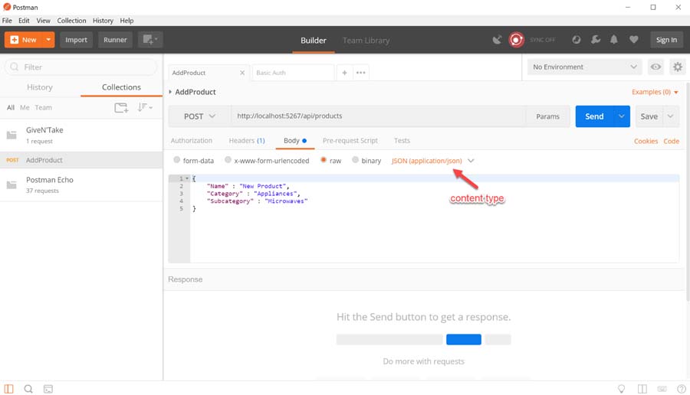Choose the binary body type

(355, 161)
